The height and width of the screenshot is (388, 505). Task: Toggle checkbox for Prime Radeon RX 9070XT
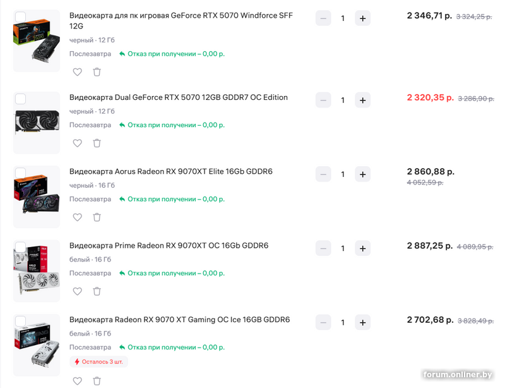pyautogui.click(x=20, y=247)
